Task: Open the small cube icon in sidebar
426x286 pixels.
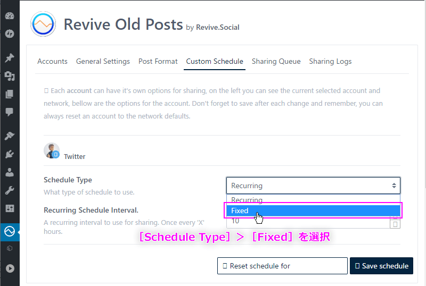Action: (10, 248)
